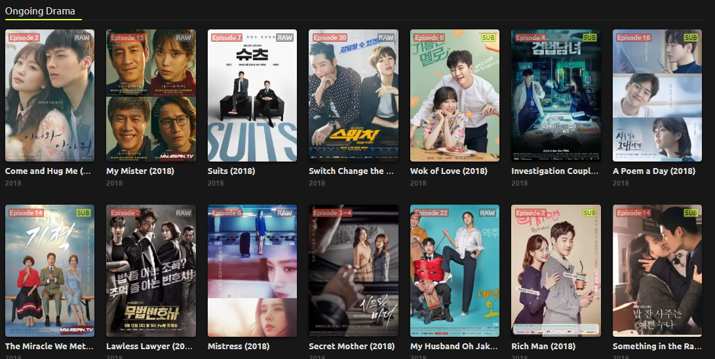Image resolution: width=715 pixels, height=359 pixels.
Task: Click the 'My Husband Oh Jak...' title link
Action: coord(454,347)
